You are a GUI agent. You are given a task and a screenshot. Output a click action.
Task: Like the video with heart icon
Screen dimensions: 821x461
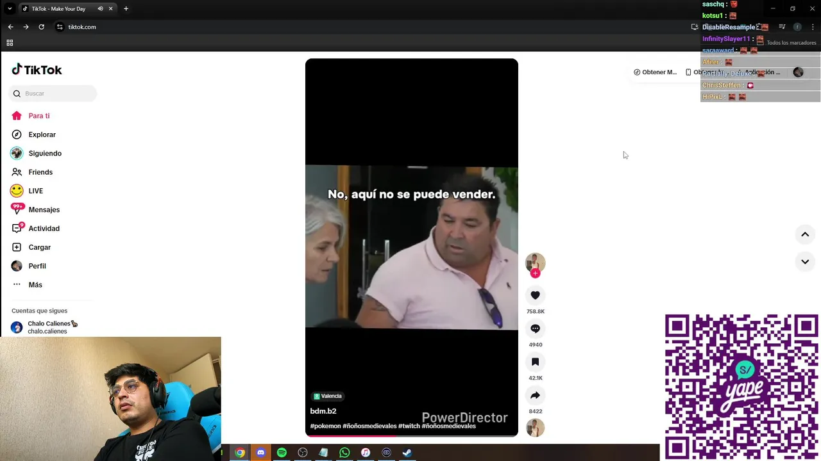coord(535,295)
